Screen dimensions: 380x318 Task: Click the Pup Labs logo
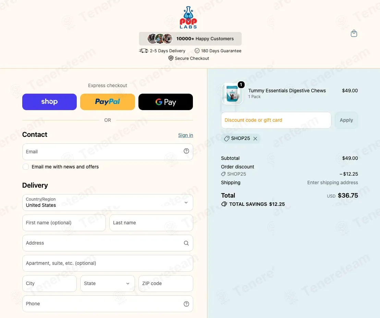click(188, 17)
